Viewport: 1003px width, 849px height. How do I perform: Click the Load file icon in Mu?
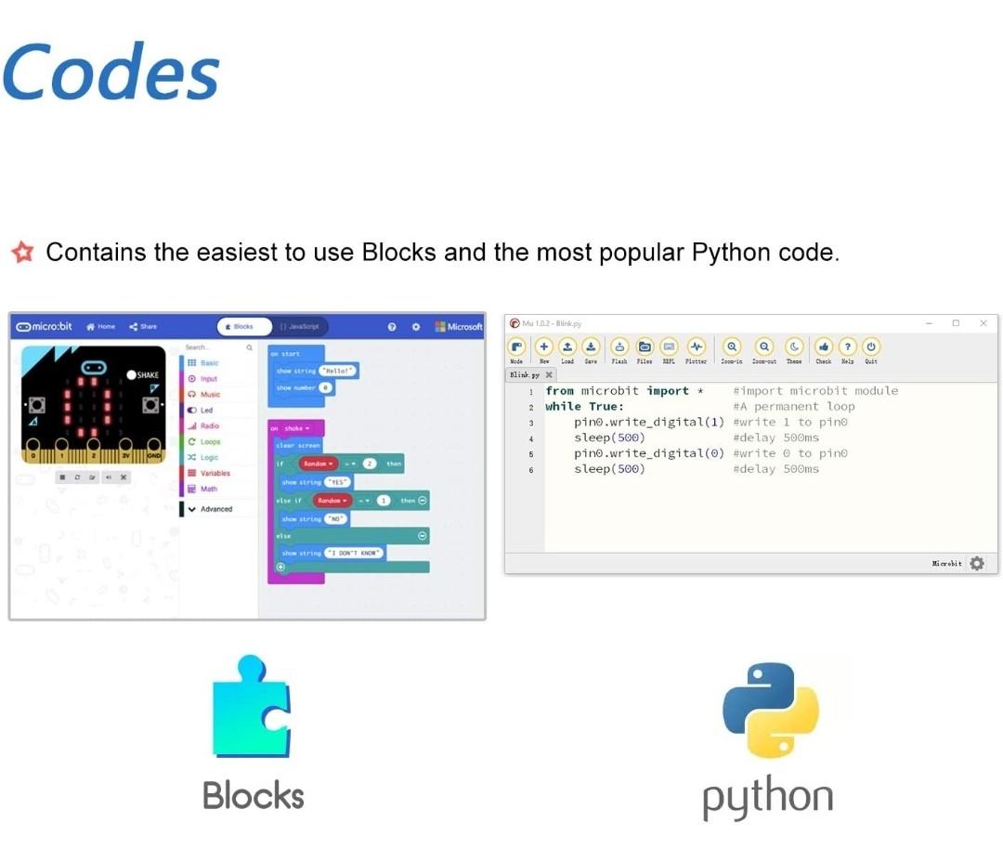tap(567, 347)
